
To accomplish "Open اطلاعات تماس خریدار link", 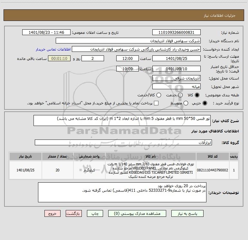I will [53, 49].
